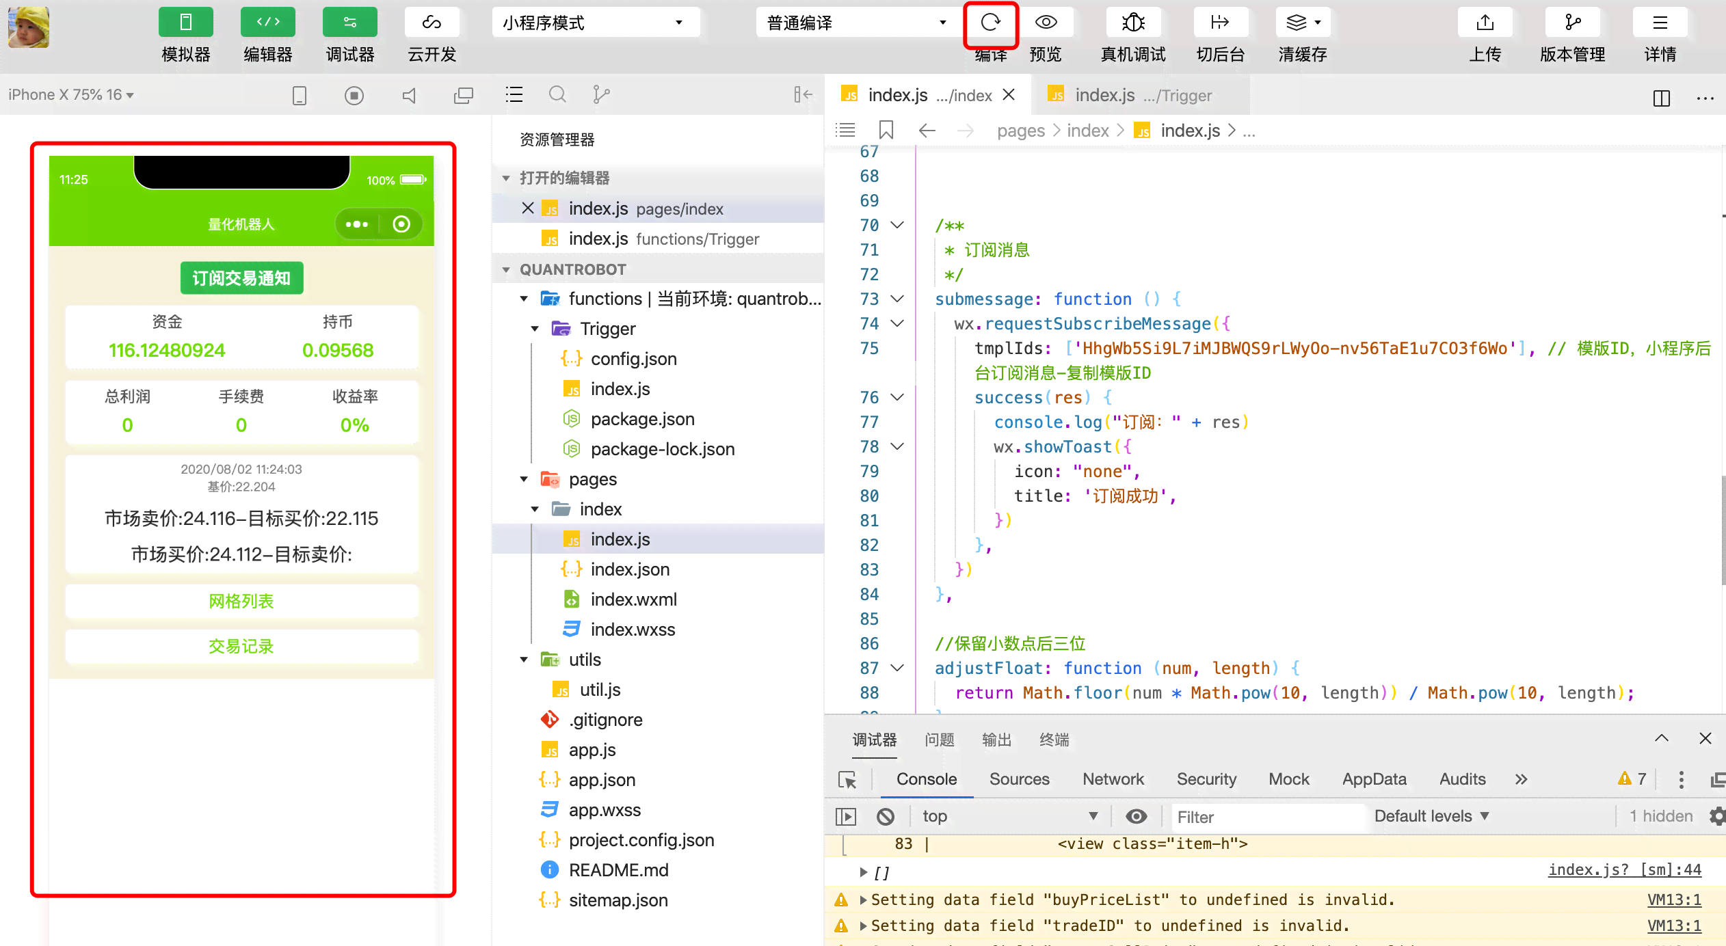Image resolution: width=1726 pixels, height=946 pixels.
Task: Toggle the 模拟器 simulator panel
Action: point(185,23)
